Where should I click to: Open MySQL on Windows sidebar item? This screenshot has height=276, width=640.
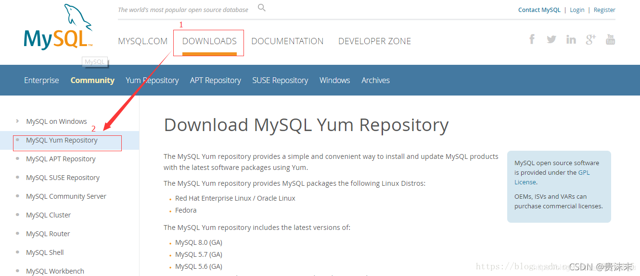[56, 121]
